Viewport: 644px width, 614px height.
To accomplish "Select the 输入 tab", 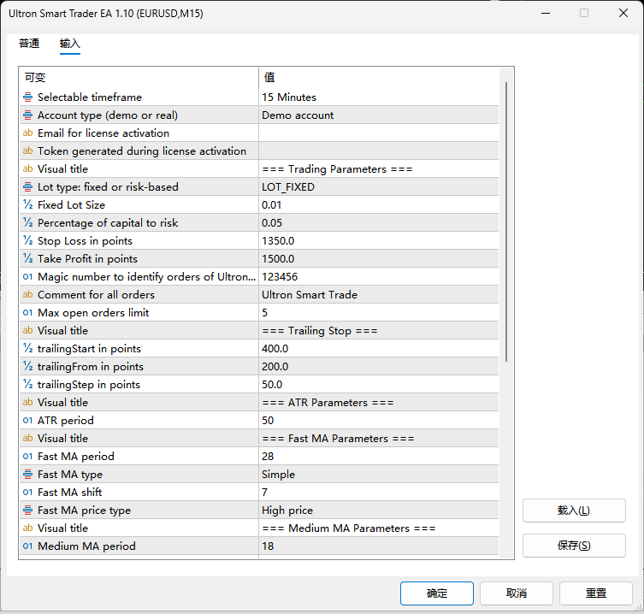I will (x=70, y=44).
